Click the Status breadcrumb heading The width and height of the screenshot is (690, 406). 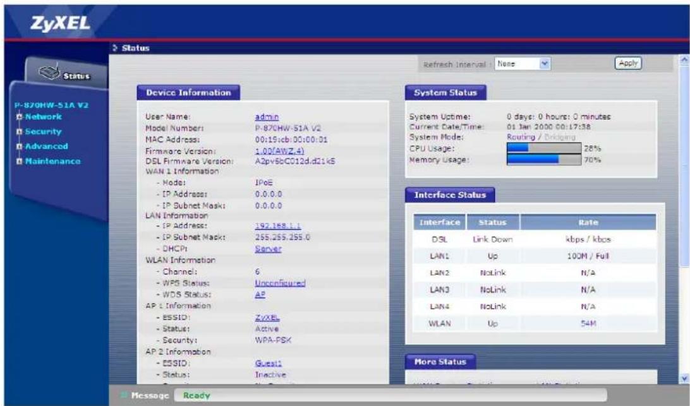(x=135, y=48)
